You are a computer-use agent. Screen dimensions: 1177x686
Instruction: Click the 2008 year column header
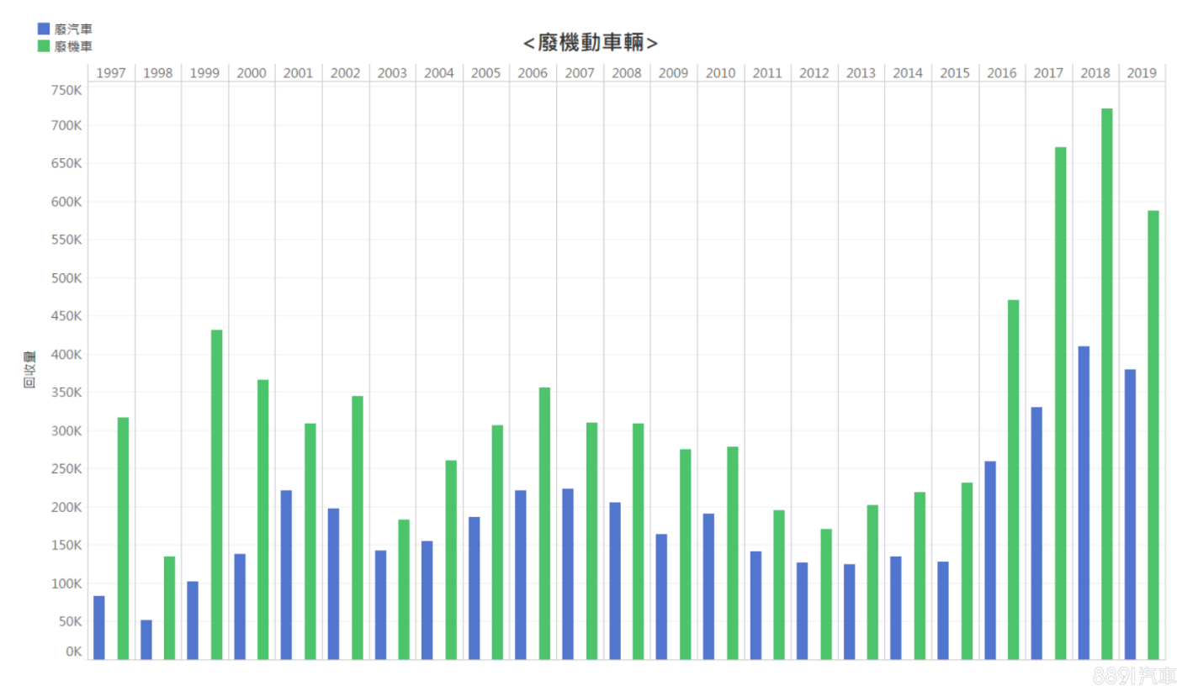pos(627,73)
